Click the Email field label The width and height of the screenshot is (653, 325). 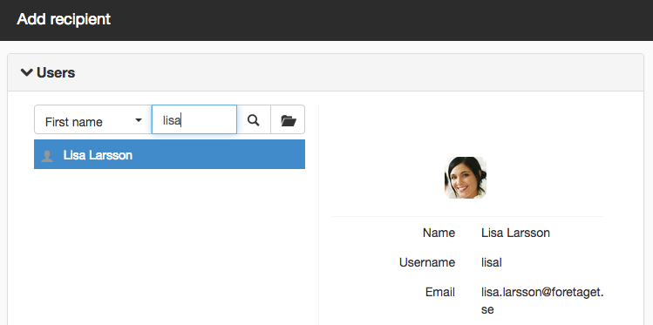440,292
